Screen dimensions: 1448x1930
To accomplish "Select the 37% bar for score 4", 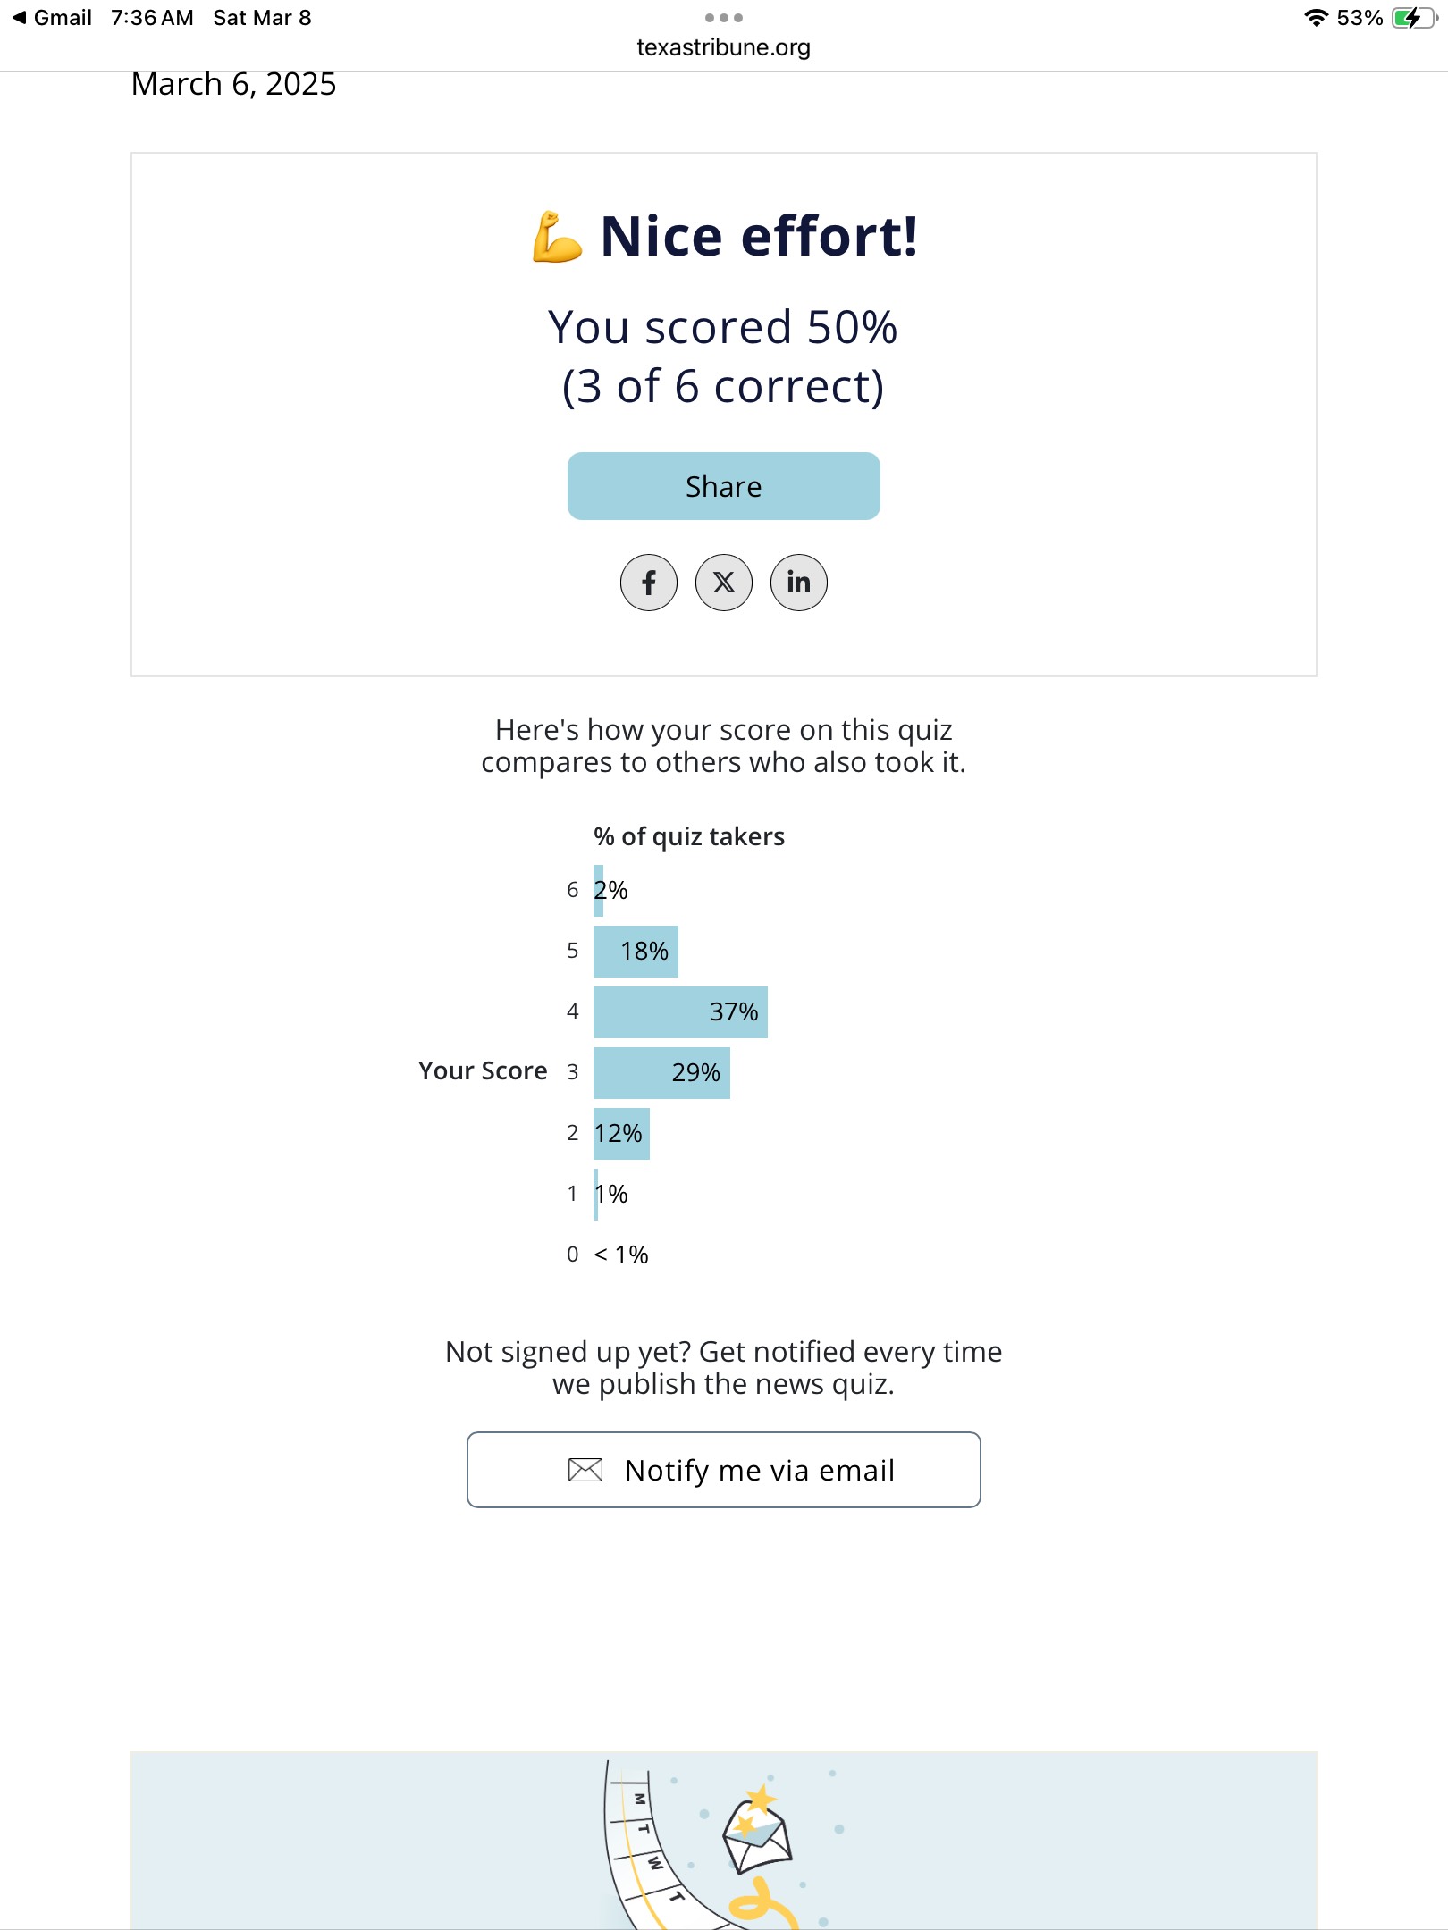I will (x=680, y=1011).
